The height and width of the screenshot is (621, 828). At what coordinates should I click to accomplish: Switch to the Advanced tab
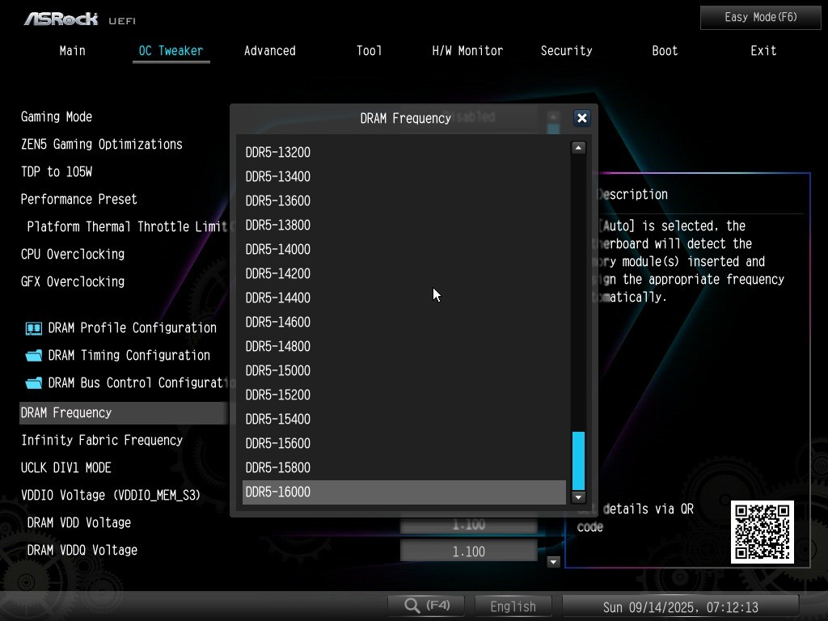(269, 51)
